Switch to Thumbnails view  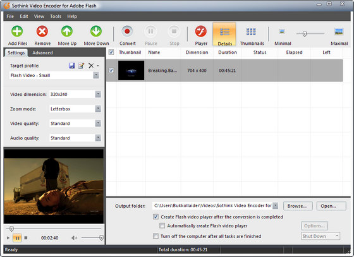[x=252, y=32]
